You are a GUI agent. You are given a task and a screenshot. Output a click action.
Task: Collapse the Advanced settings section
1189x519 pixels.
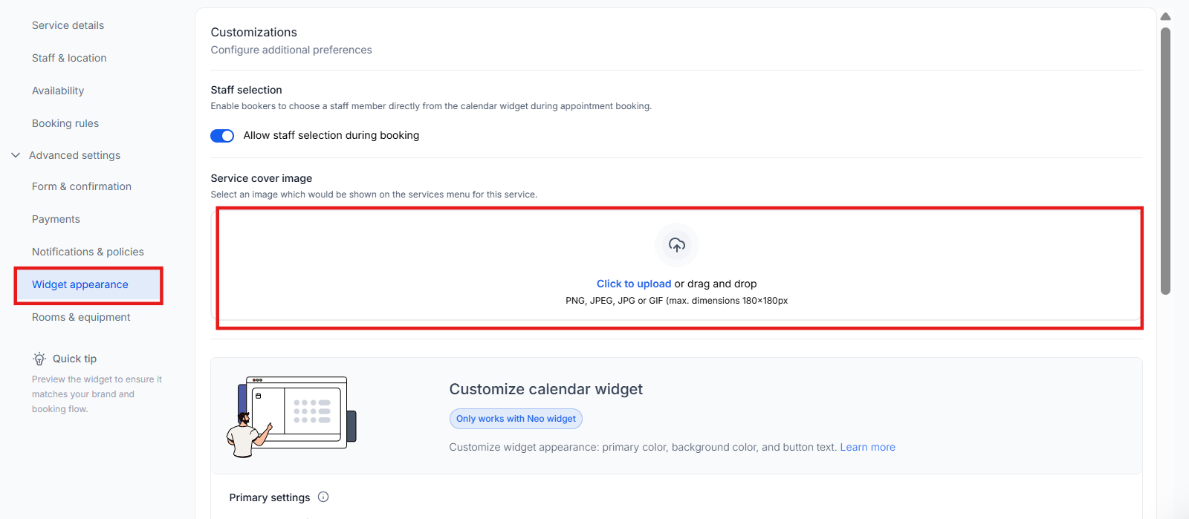coord(16,155)
